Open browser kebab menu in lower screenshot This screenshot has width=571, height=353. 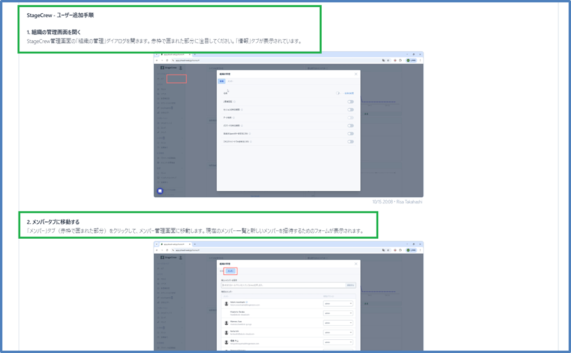tap(420, 250)
